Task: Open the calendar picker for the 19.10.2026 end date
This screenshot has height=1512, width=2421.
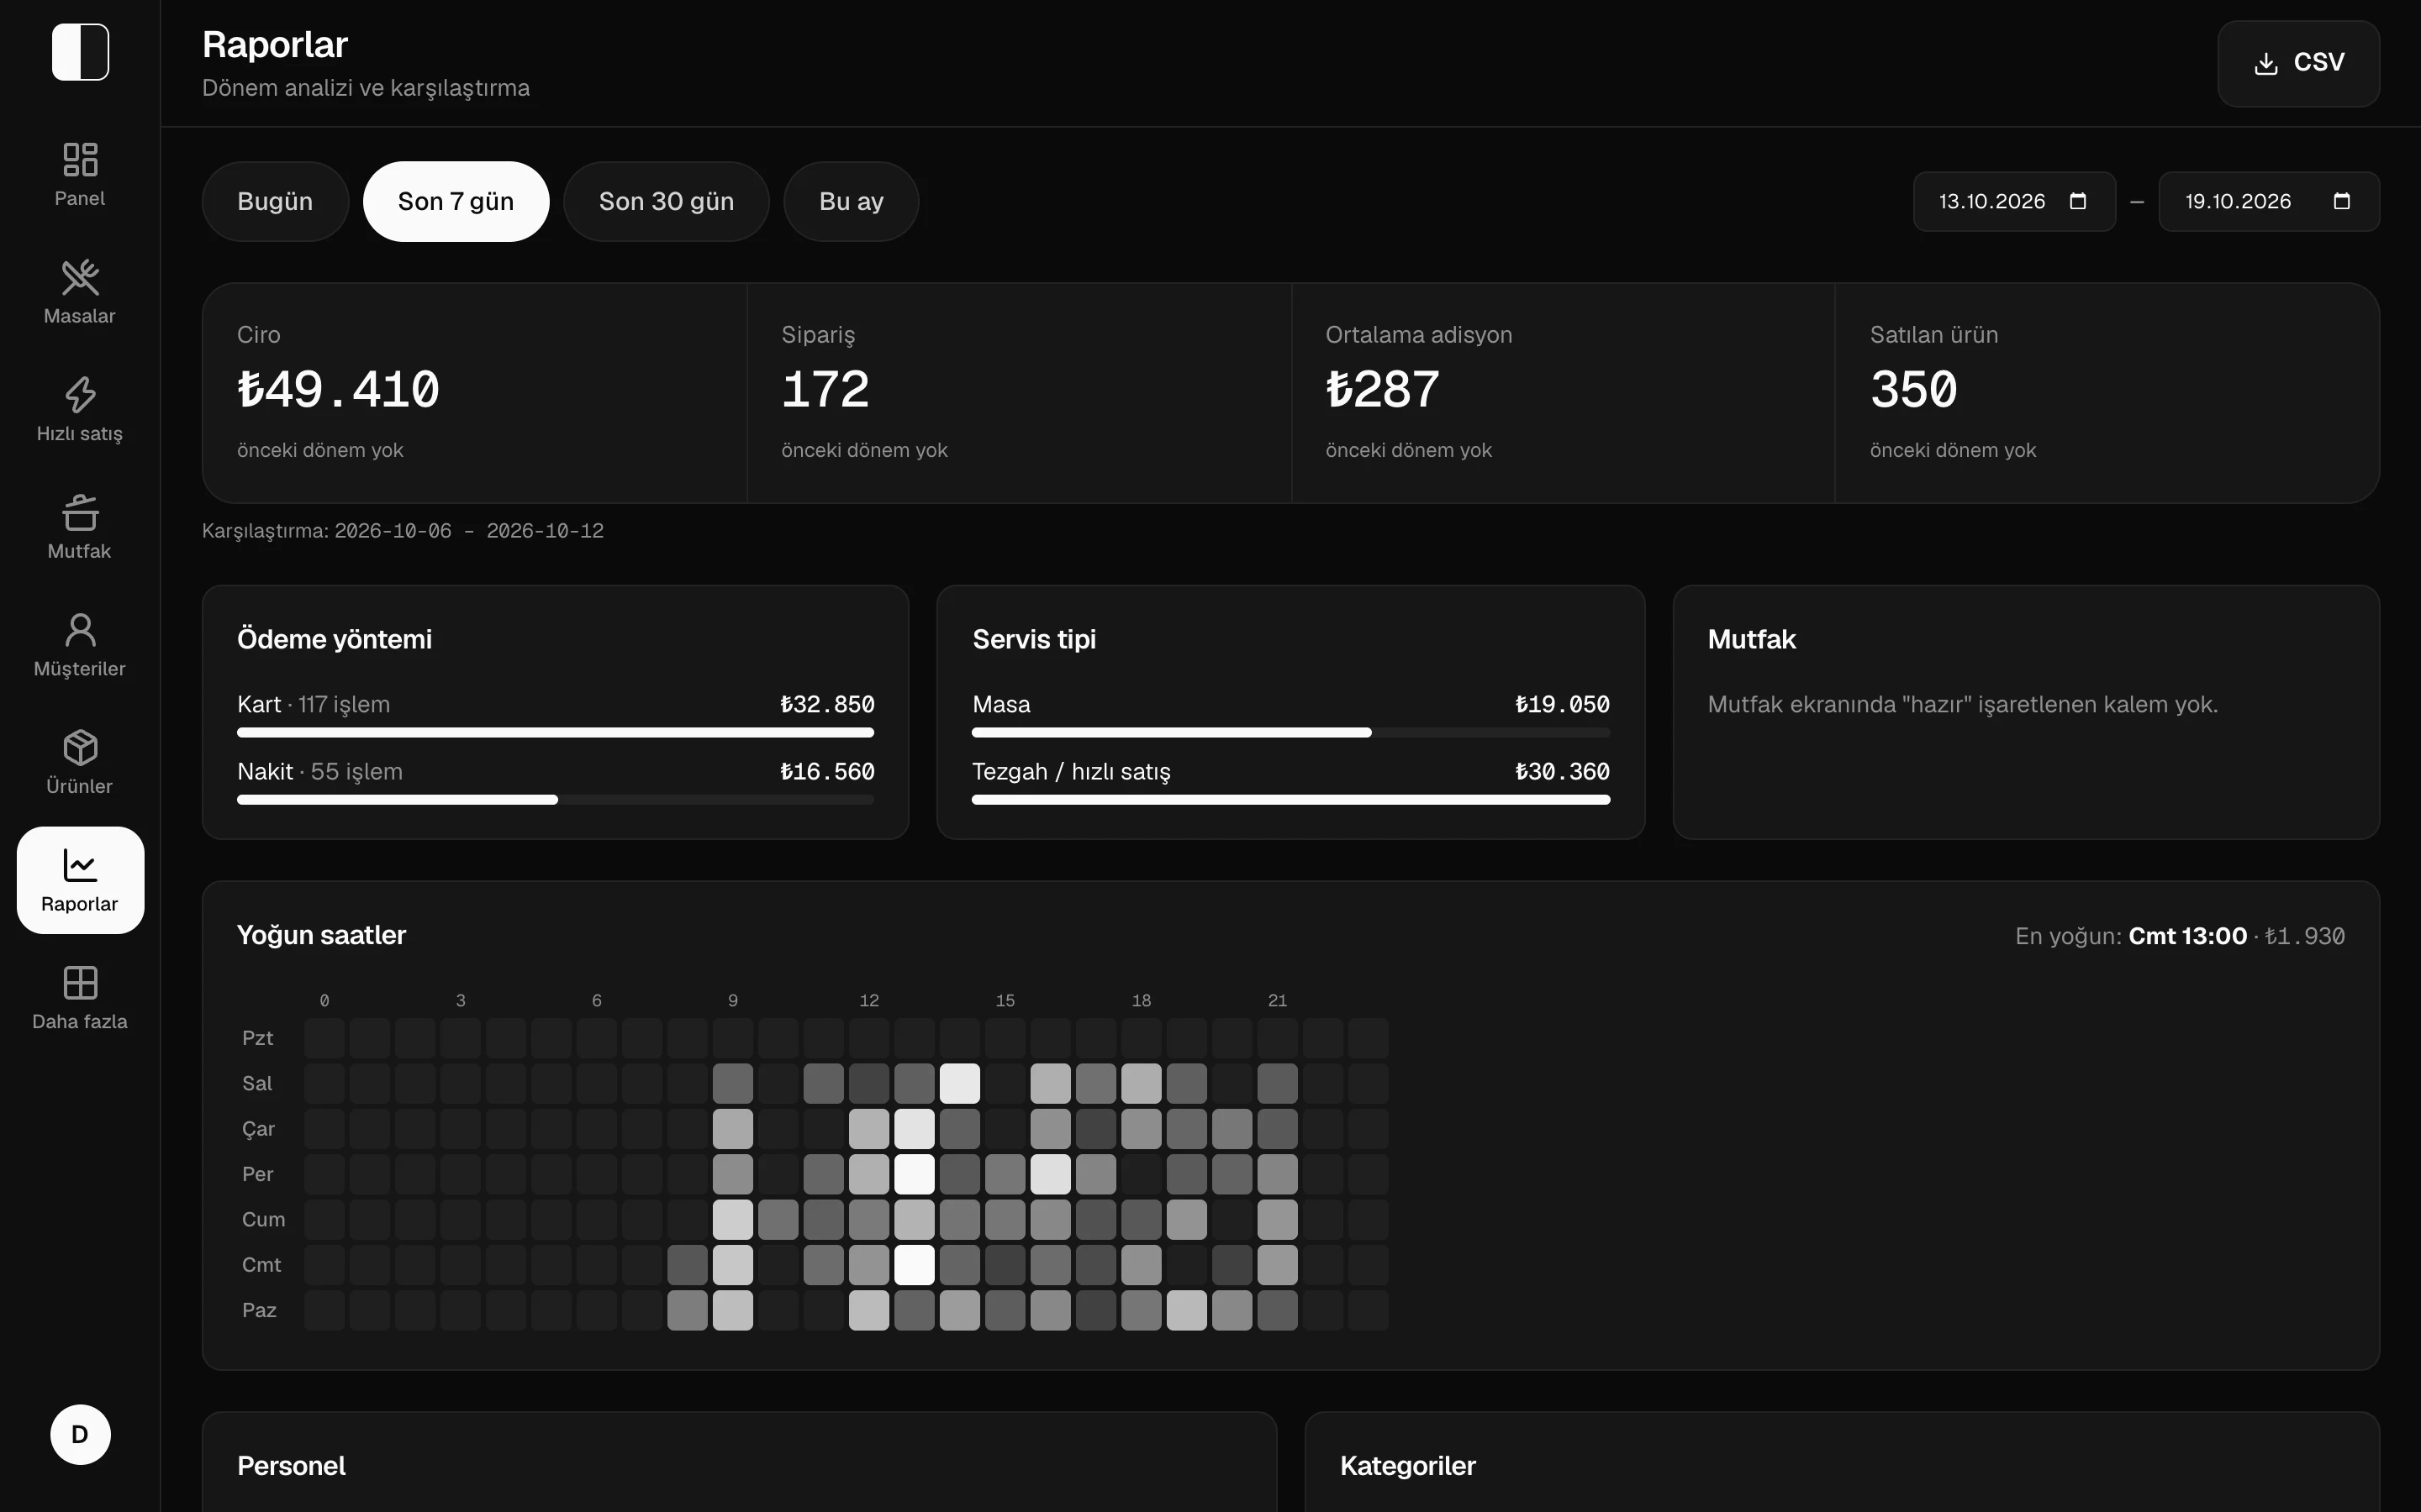Action: (x=2342, y=201)
